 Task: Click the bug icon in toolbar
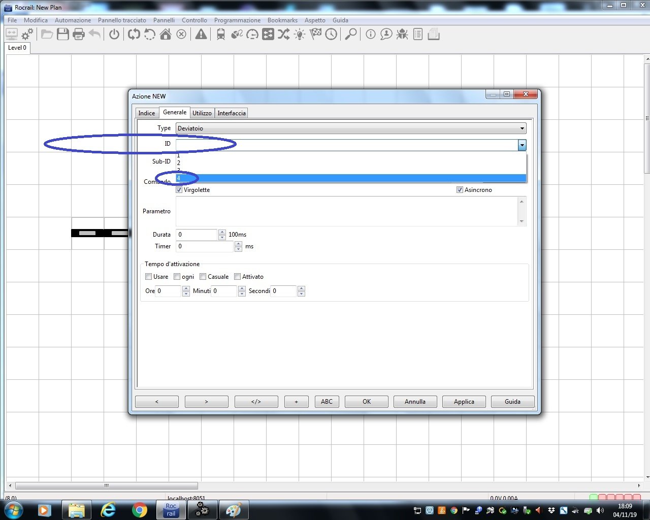tap(402, 35)
